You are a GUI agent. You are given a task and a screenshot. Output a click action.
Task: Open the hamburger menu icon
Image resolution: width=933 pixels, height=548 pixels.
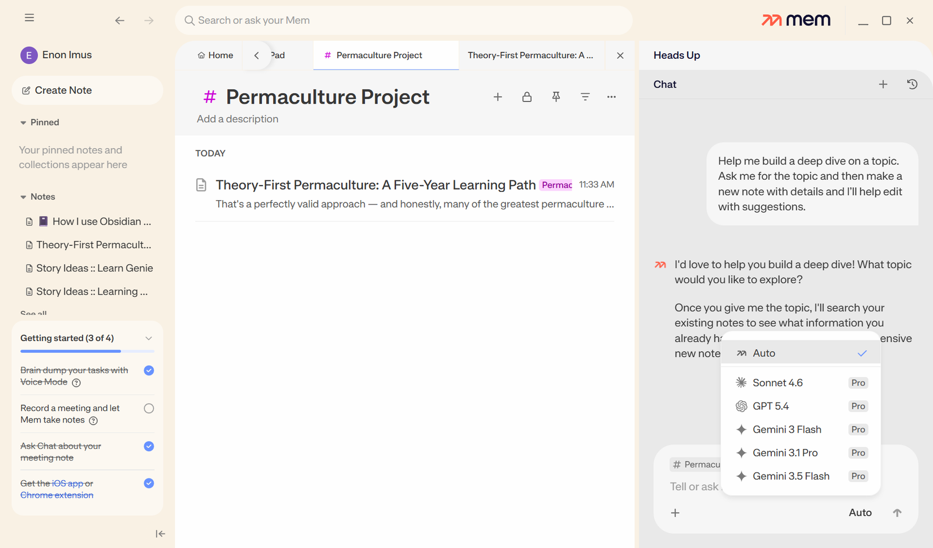(29, 18)
